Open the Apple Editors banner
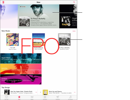The image size is (130, 100). (21, 58)
